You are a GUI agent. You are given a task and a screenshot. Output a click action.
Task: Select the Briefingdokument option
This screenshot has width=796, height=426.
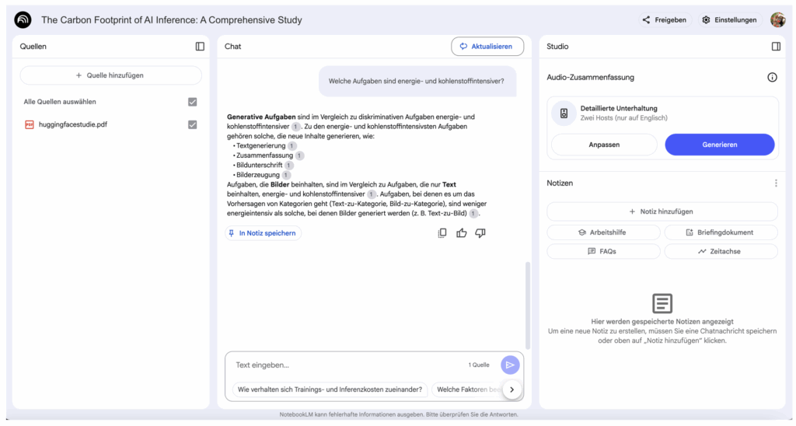pyautogui.click(x=721, y=232)
